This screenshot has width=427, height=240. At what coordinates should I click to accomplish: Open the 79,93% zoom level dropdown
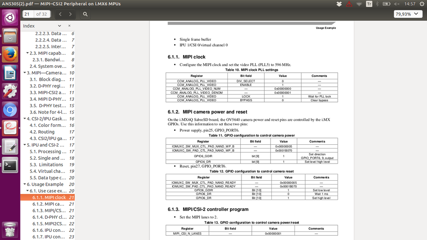407,14
